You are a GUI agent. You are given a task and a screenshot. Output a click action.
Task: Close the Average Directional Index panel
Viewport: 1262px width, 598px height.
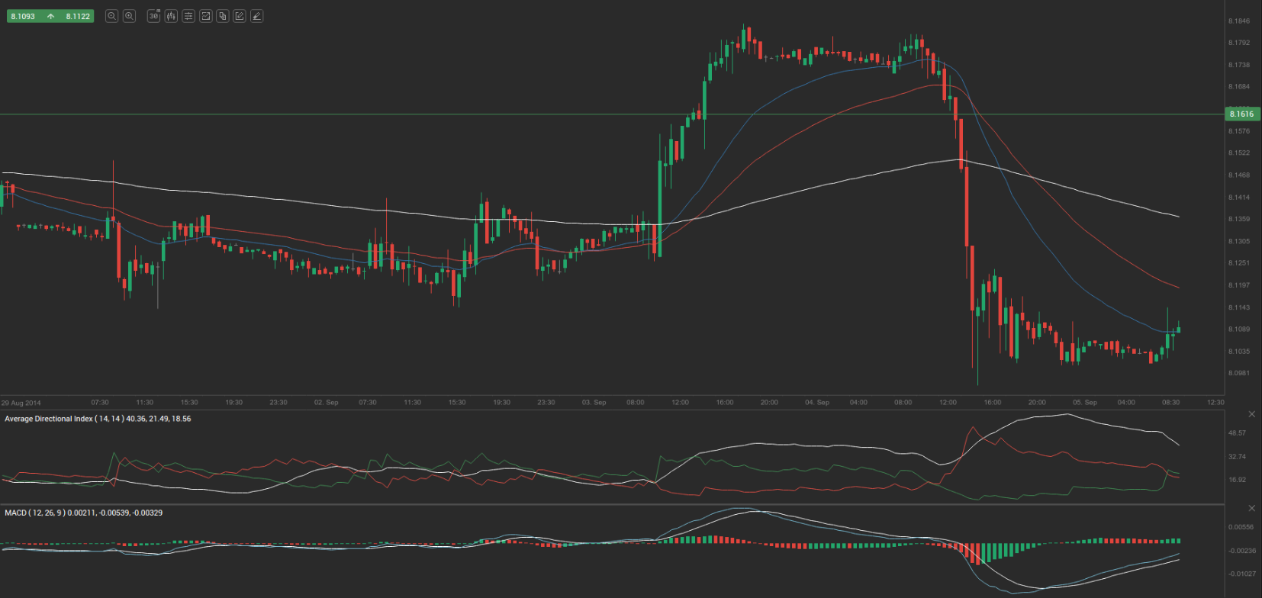1251,414
